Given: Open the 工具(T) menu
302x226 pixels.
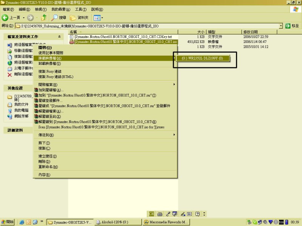Looking at the screenshot, I should coord(81,9).
